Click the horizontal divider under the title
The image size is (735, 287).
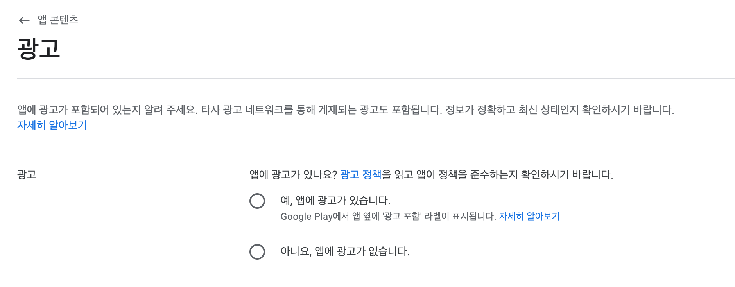[x=375, y=79]
